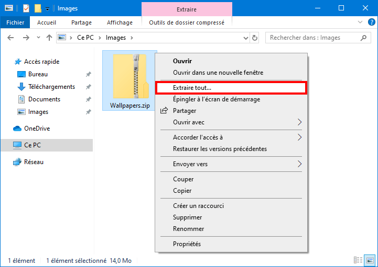378x267 pixels.
Task: Click the back navigation arrow
Action: 11,38
